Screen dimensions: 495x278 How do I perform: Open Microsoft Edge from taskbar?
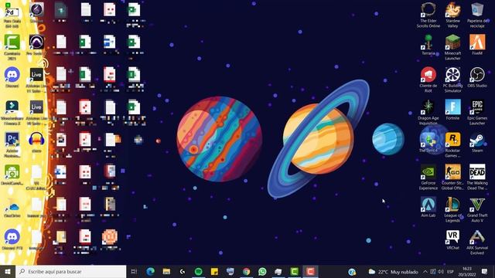150,271
